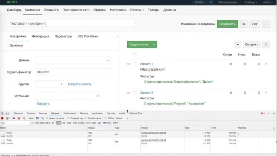Open the Помощь dropdown menu
The image size is (277, 156).
(251, 2)
